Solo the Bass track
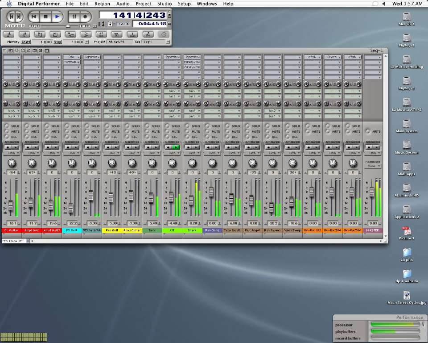This screenshot has height=343, width=428. pyautogui.click(x=147, y=126)
